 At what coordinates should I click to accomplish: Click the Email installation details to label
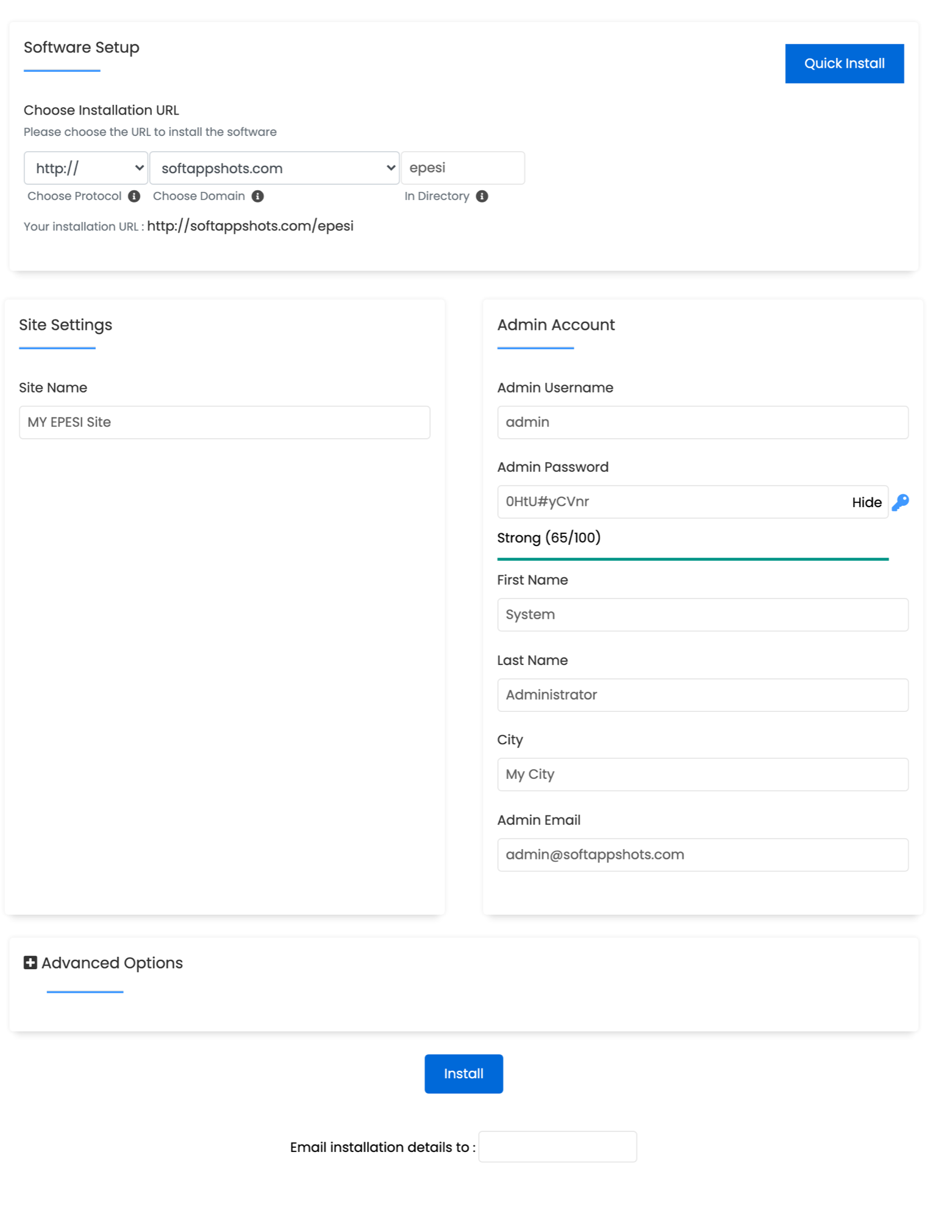pyautogui.click(x=383, y=1147)
